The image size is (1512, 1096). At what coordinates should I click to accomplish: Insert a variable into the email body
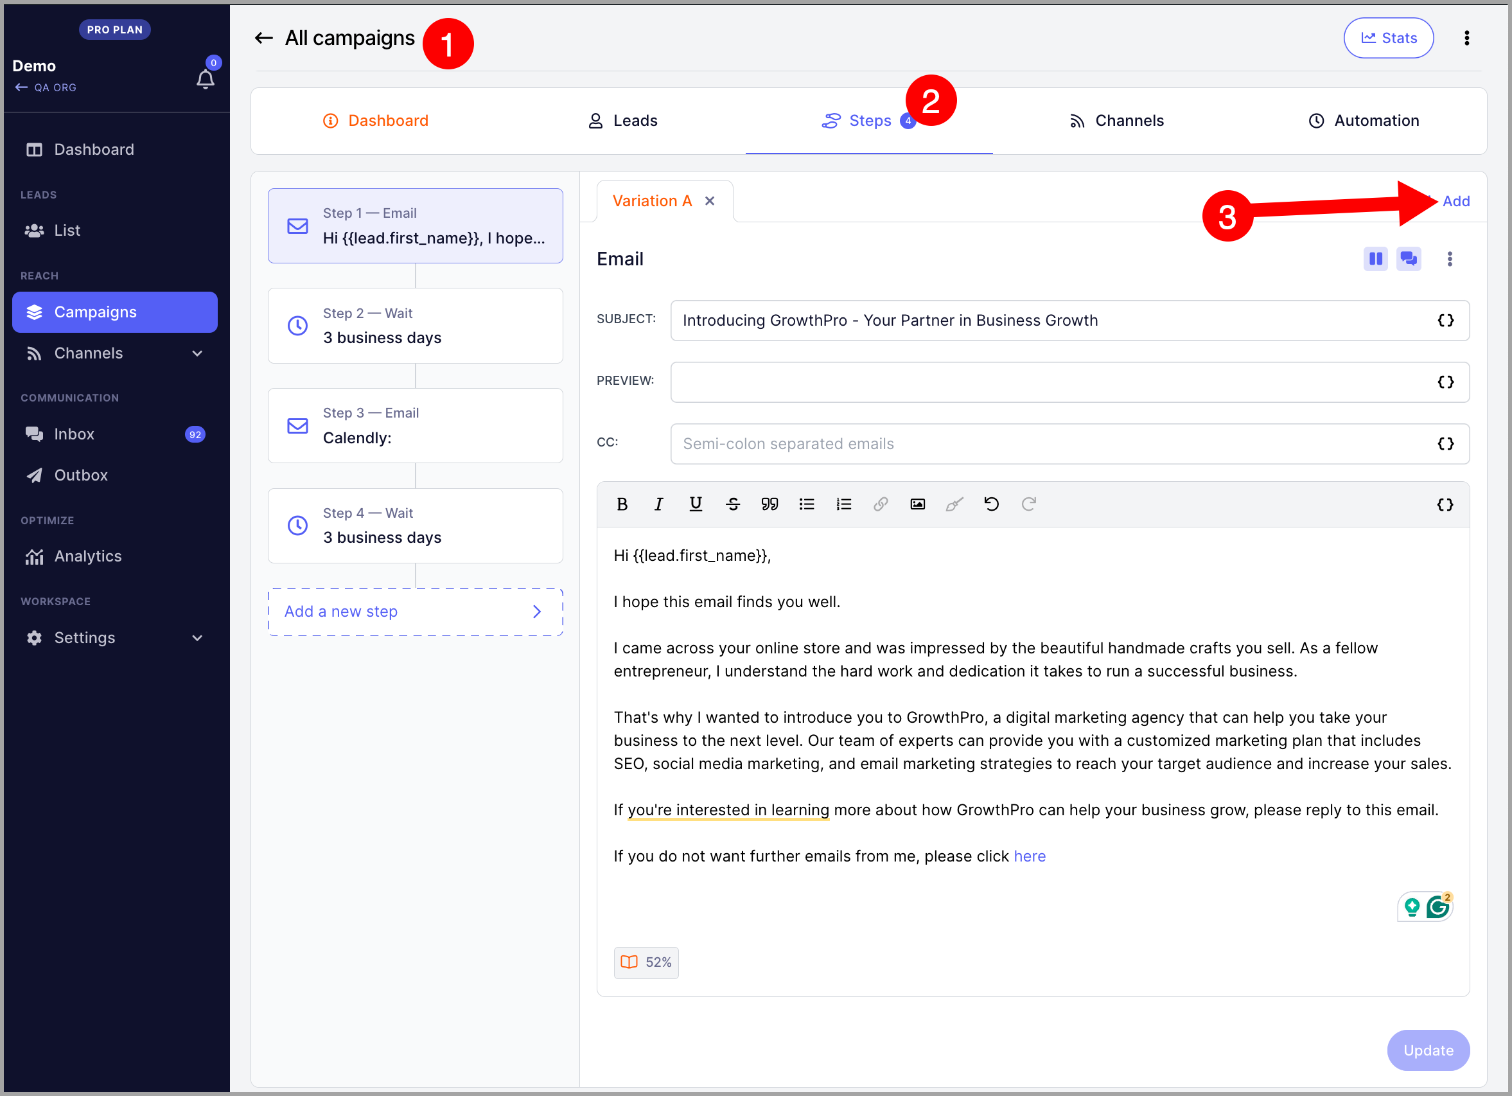pyautogui.click(x=1445, y=505)
